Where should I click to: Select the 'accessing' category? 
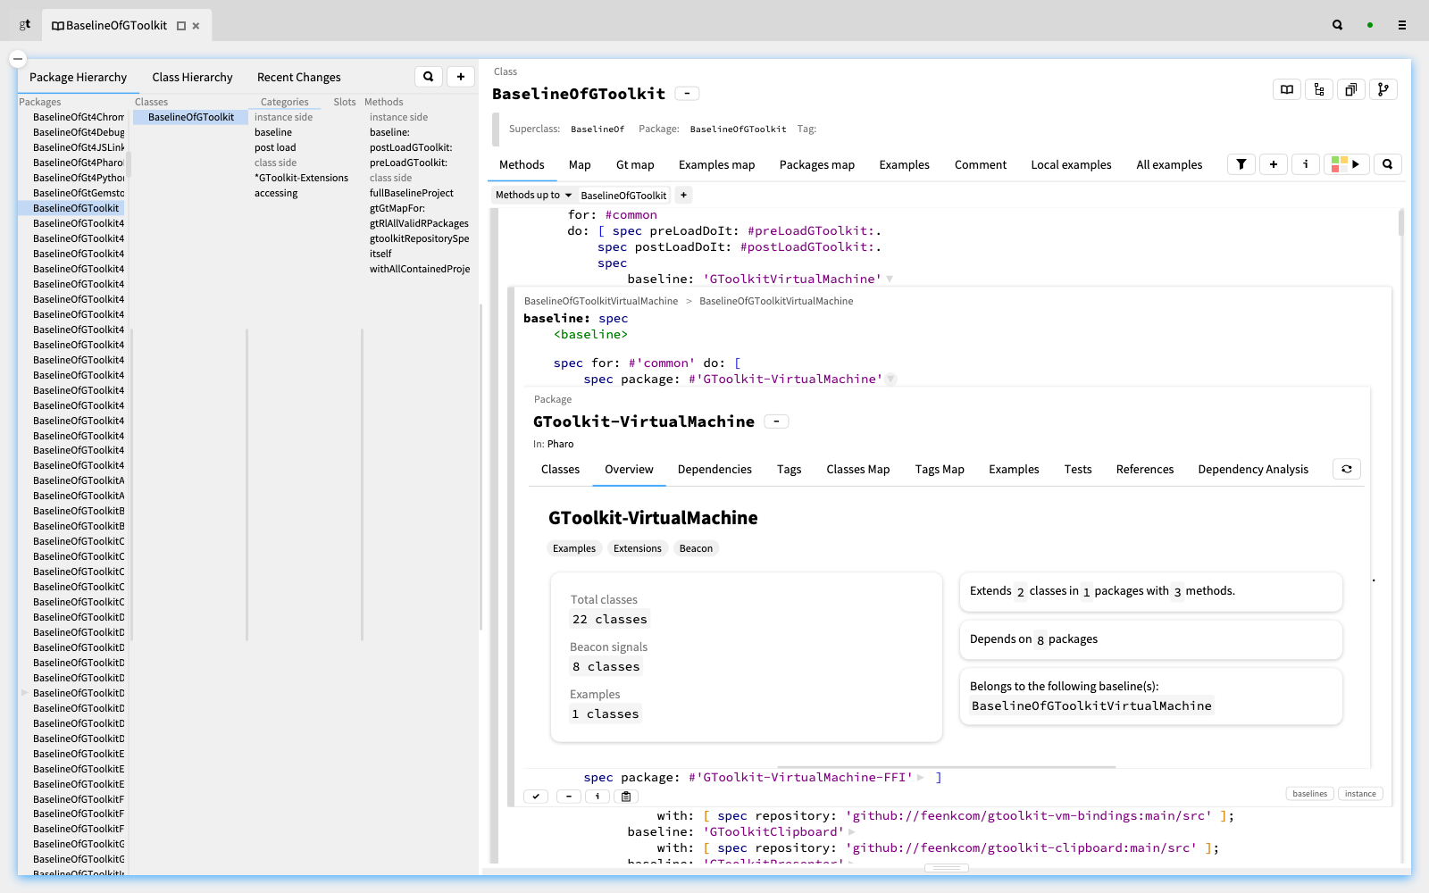point(276,193)
